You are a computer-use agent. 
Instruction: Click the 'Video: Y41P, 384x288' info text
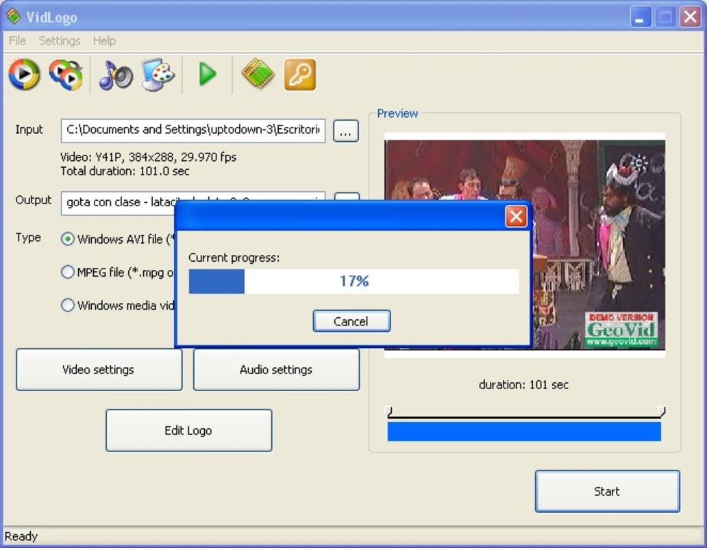click(x=149, y=157)
